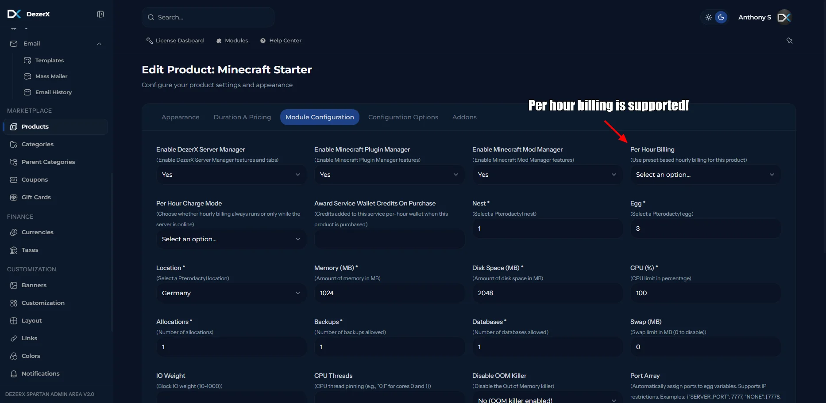The image size is (826, 403).
Task: Click the pin icon at top right
Action: pyautogui.click(x=789, y=41)
